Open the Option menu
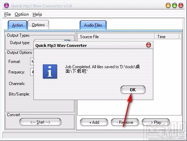Viewport: 187px width, 141px height. coord(22,14)
